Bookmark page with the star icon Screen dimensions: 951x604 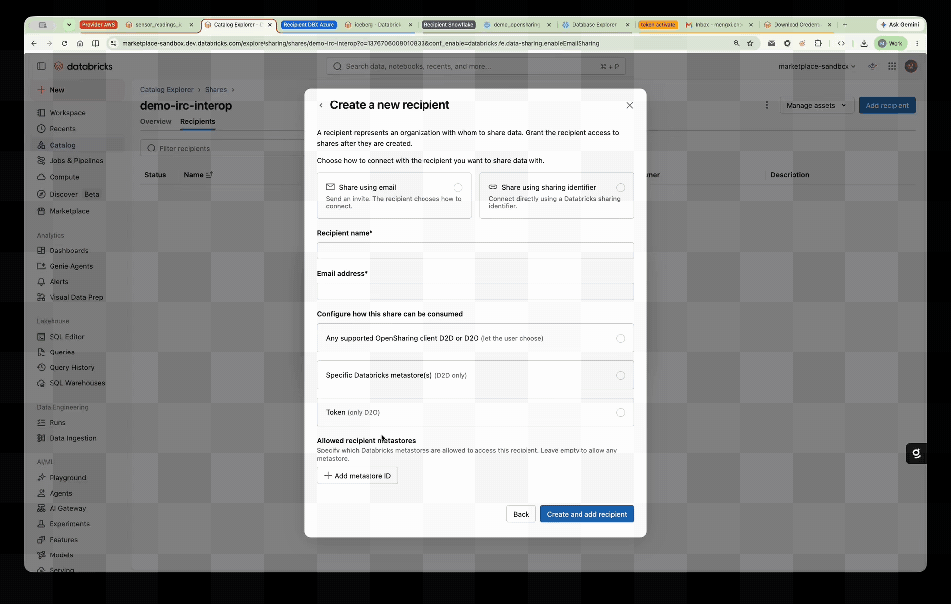[x=750, y=44]
